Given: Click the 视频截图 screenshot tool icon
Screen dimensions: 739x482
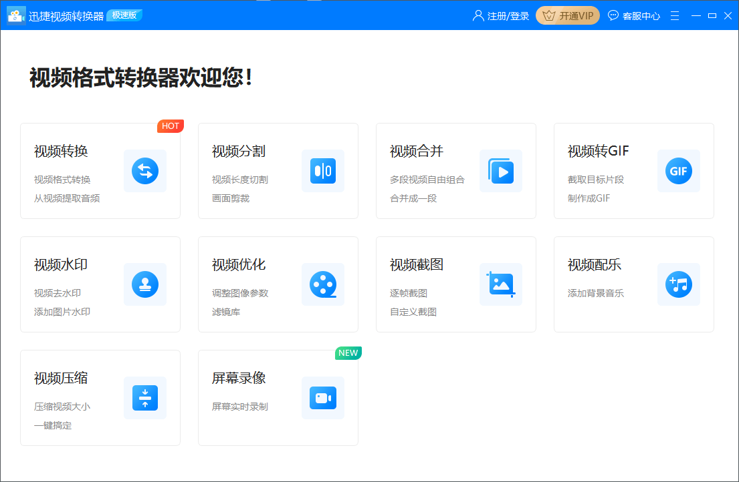Looking at the screenshot, I should point(501,284).
